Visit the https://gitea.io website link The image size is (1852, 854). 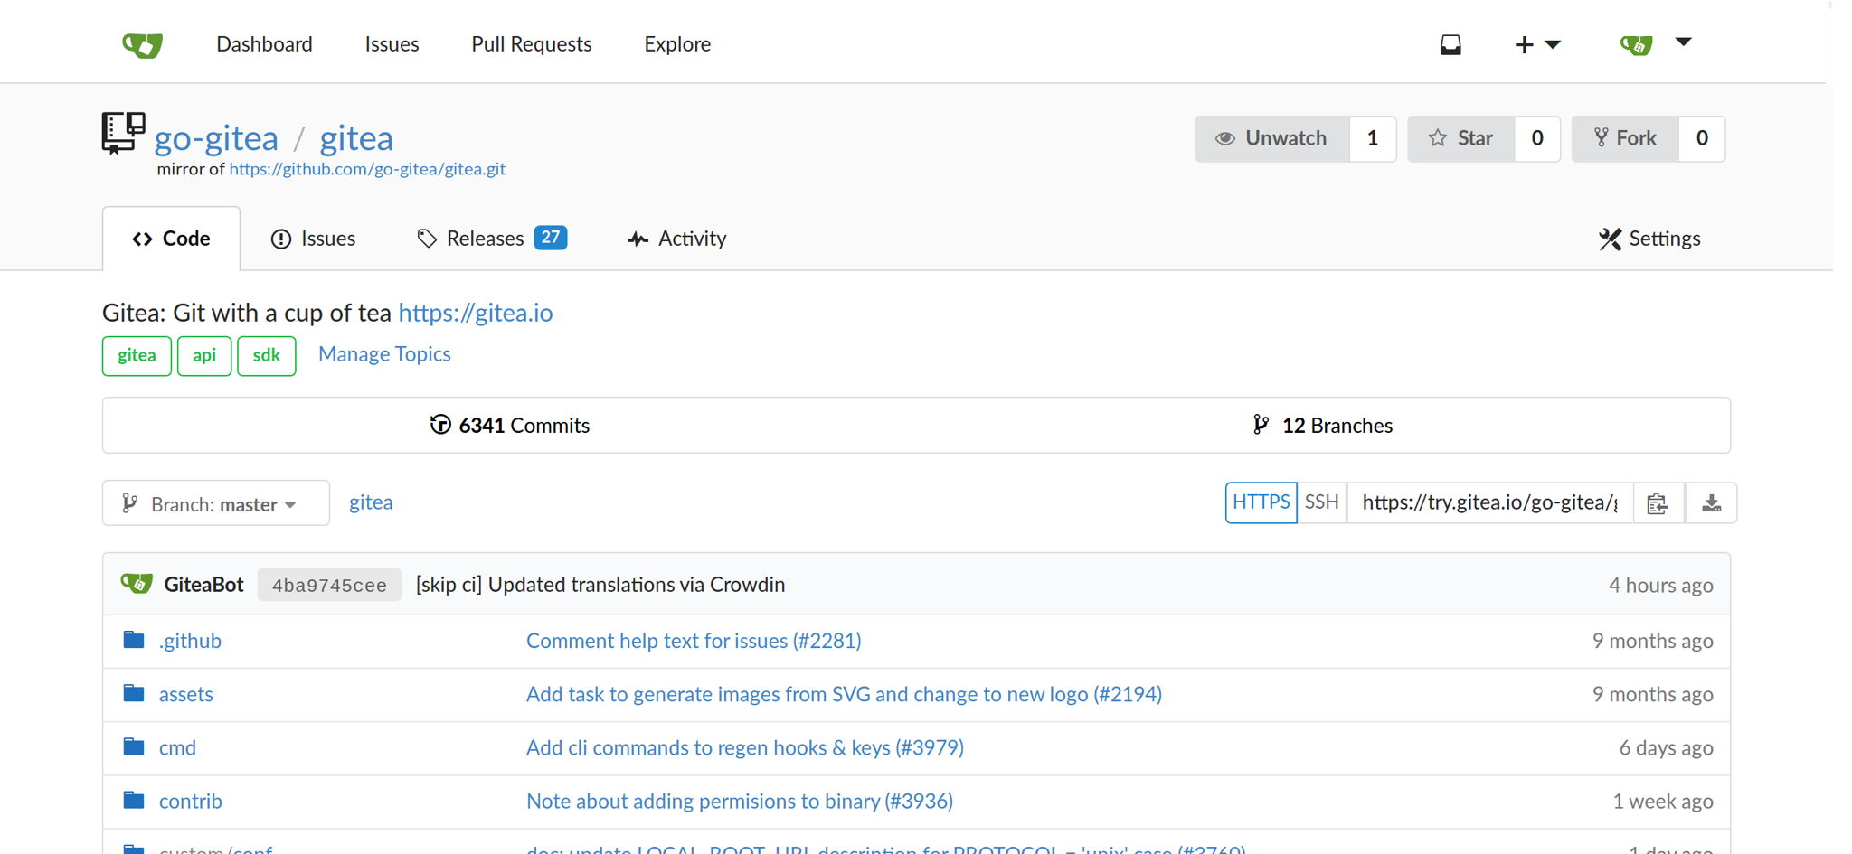click(476, 313)
